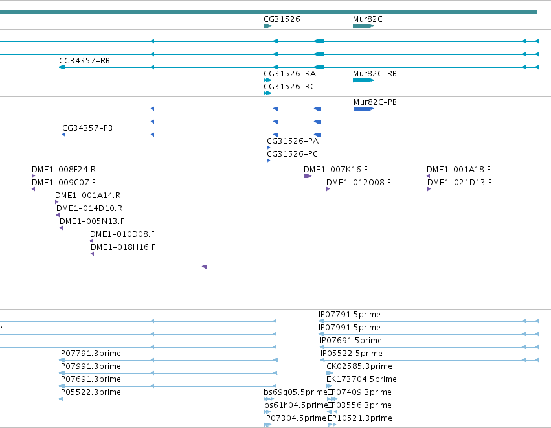Click the DME1-001A14.R arrow glyph
Viewport: 551px width, 428px height.
(x=56, y=203)
